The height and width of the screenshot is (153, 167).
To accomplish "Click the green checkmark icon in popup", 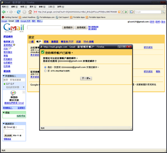I will click(43, 52).
